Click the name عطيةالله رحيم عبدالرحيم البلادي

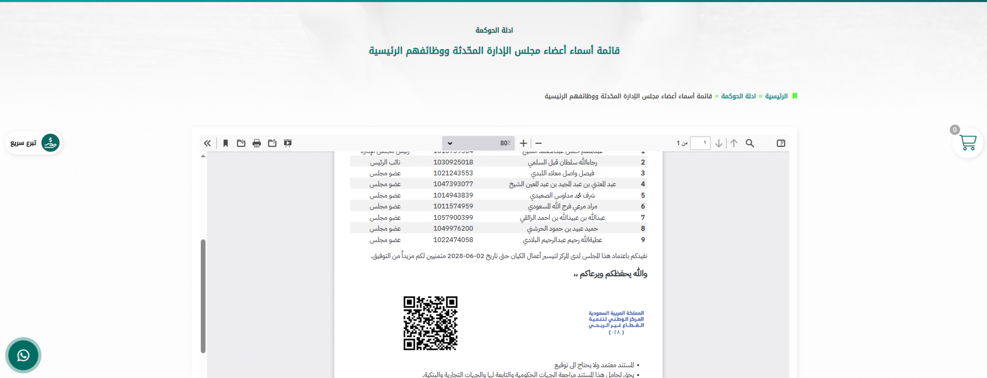[562, 240]
